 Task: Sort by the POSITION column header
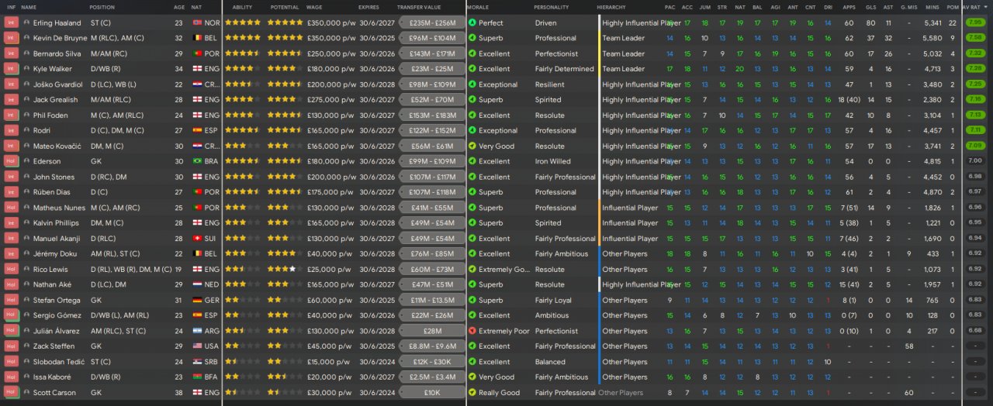pyautogui.click(x=102, y=7)
